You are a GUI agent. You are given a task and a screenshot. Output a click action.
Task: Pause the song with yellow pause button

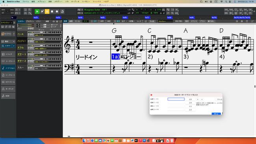coord(47,11)
